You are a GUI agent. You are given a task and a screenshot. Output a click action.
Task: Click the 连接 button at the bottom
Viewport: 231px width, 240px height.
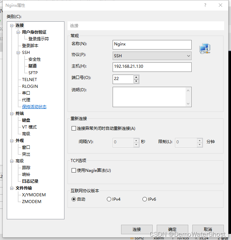[137, 229]
